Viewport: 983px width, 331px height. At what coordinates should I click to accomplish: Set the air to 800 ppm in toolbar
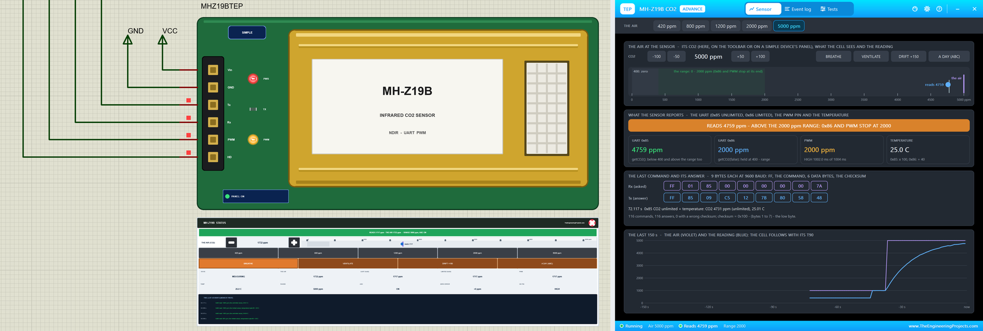point(696,26)
